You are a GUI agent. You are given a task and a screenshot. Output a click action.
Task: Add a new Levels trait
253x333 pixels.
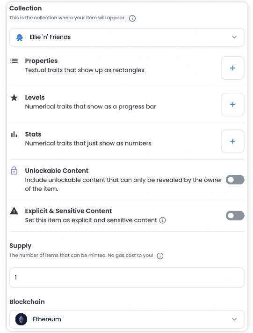232,105
